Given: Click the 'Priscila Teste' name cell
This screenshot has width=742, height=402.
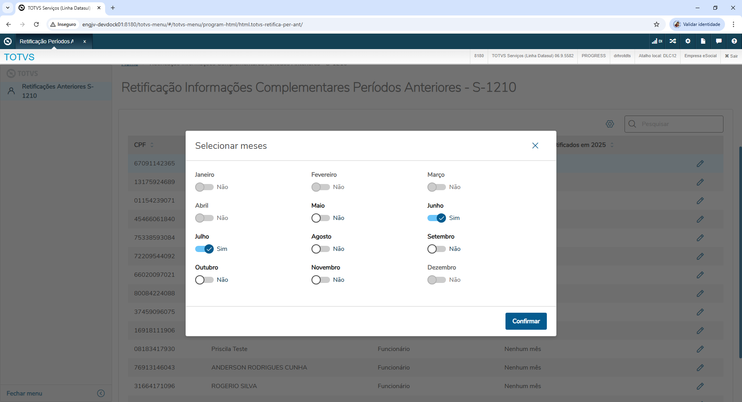Looking at the screenshot, I should pos(229,349).
